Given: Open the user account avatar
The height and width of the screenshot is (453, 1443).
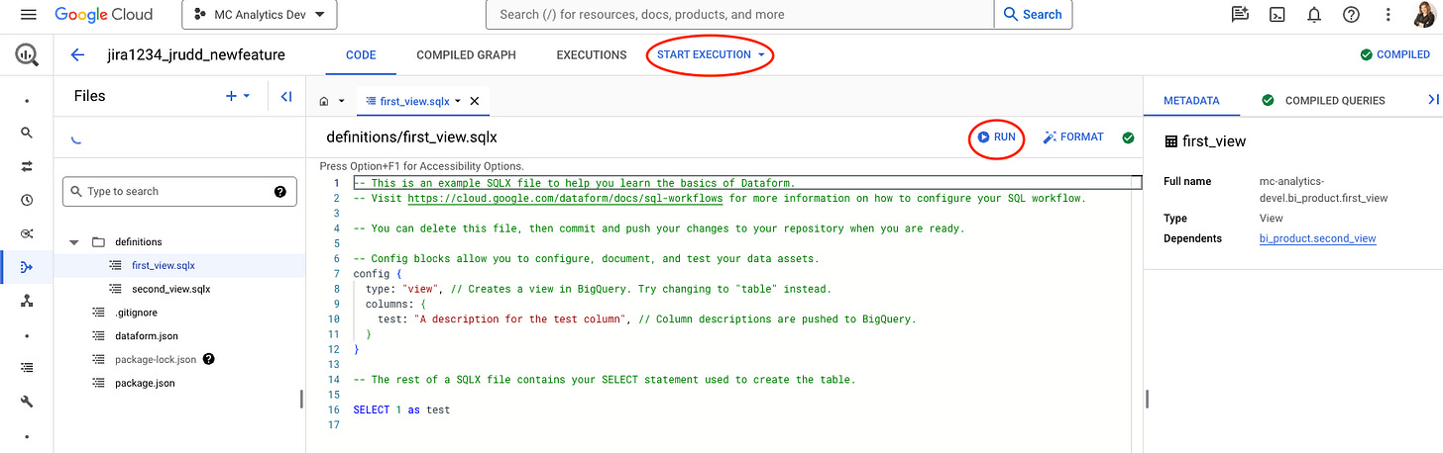Looking at the screenshot, I should coord(1423,15).
